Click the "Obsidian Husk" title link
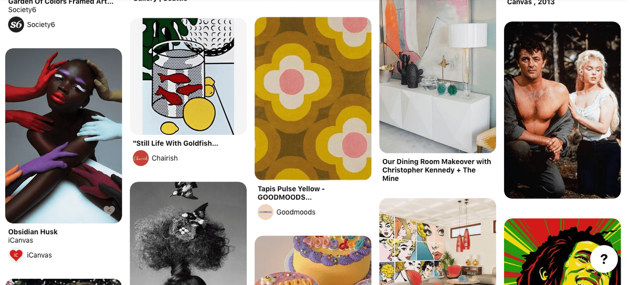 [x=33, y=232]
